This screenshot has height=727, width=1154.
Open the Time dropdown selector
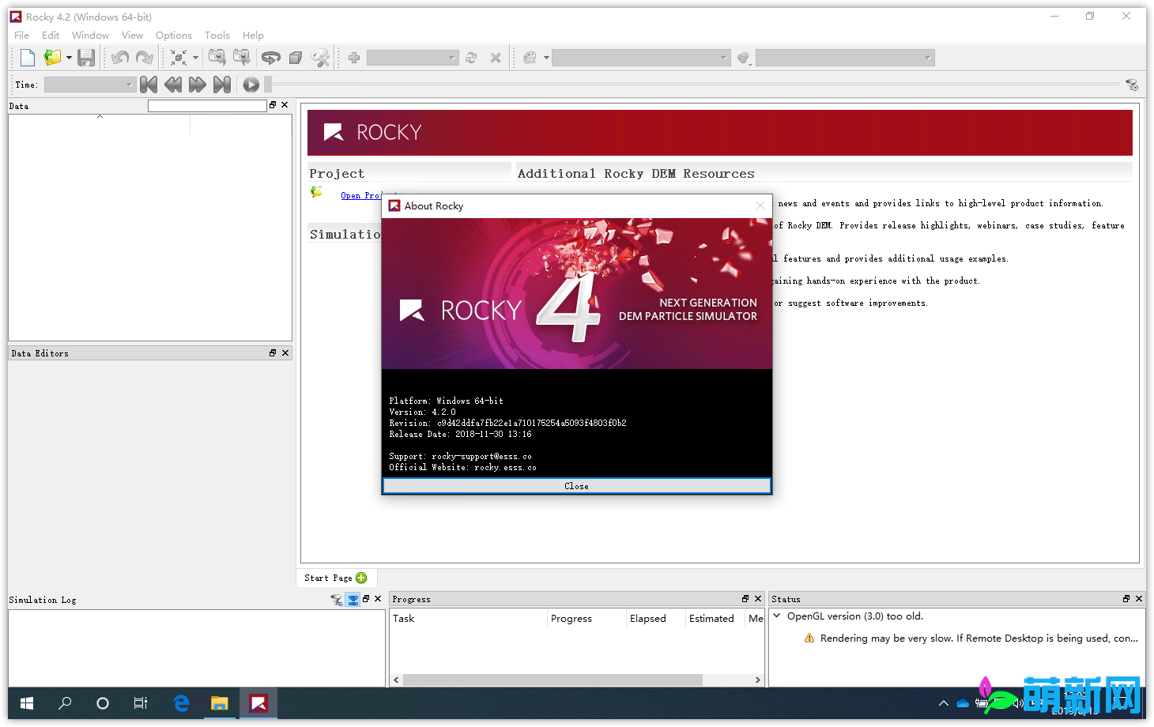pos(127,85)
